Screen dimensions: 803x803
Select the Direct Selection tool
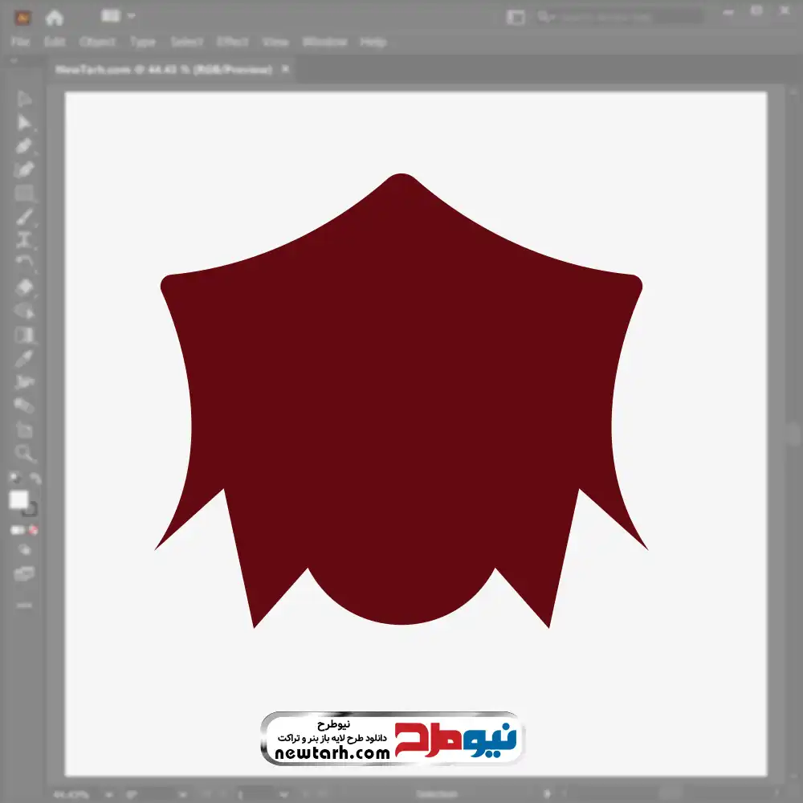(24, 122)
